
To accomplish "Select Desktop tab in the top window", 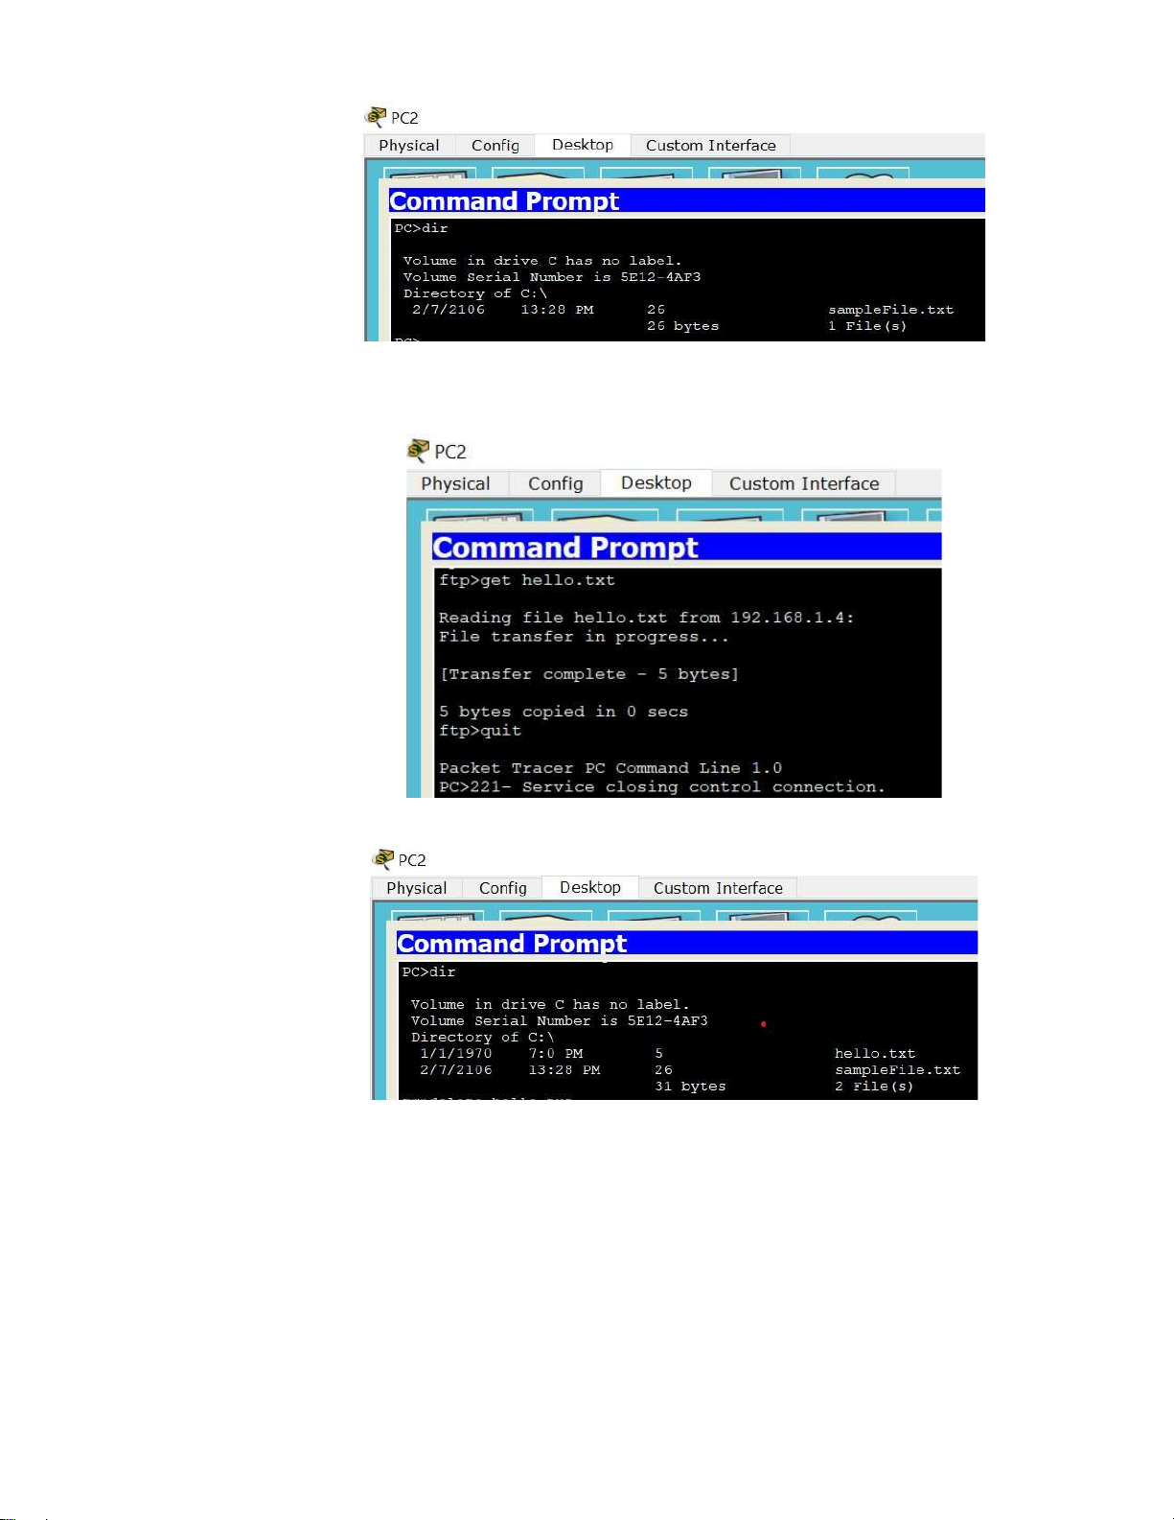I will pos(582,145).
